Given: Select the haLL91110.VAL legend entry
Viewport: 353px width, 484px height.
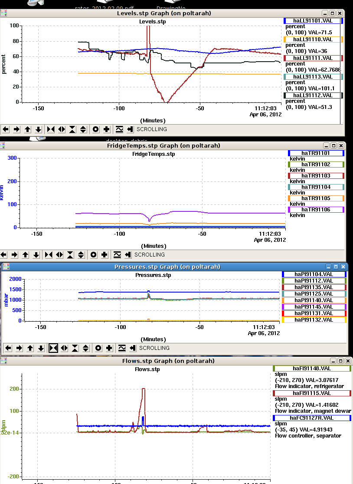Looking at the screenshot, I should click(313, 40).
